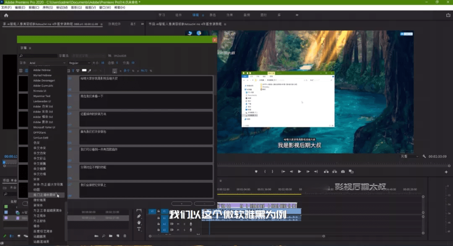Toggle lock on the V1 video track
453x246 pixels.
(x=158, y=212)
